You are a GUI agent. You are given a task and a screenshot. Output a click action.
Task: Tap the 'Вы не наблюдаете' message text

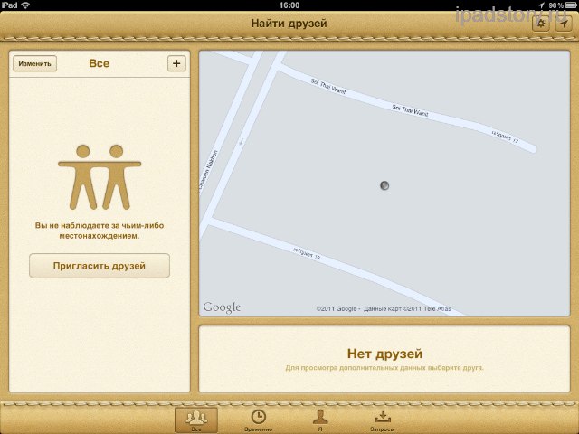coord(100,231)
